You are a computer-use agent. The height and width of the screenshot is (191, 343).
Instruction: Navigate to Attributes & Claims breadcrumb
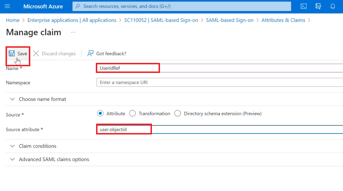pyautogui.click(x=283, y=20)
